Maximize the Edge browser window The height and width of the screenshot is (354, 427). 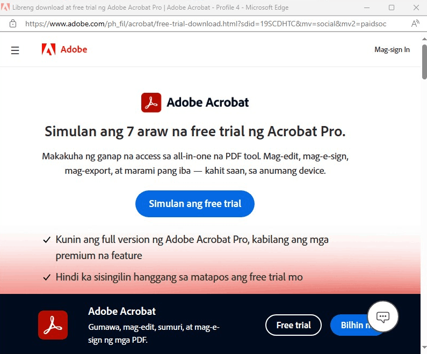coord(392,8)
